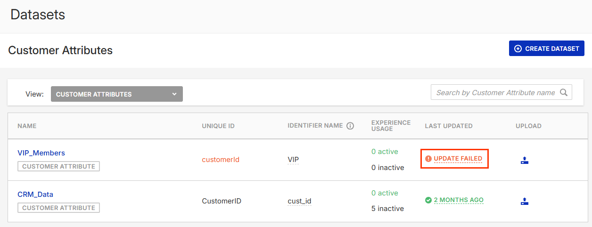Expand the view dropdown chevron arrow
Viewport: 592px width, 227px height.
click(x=174, y=94)
